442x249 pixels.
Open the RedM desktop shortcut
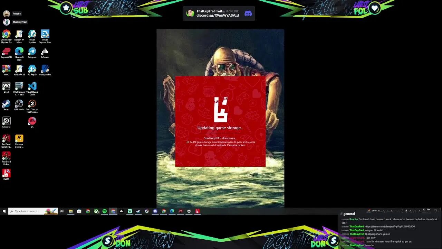[x=6, y=175]
